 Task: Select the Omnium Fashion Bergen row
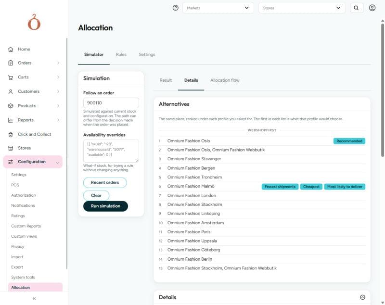click(262, 168)
